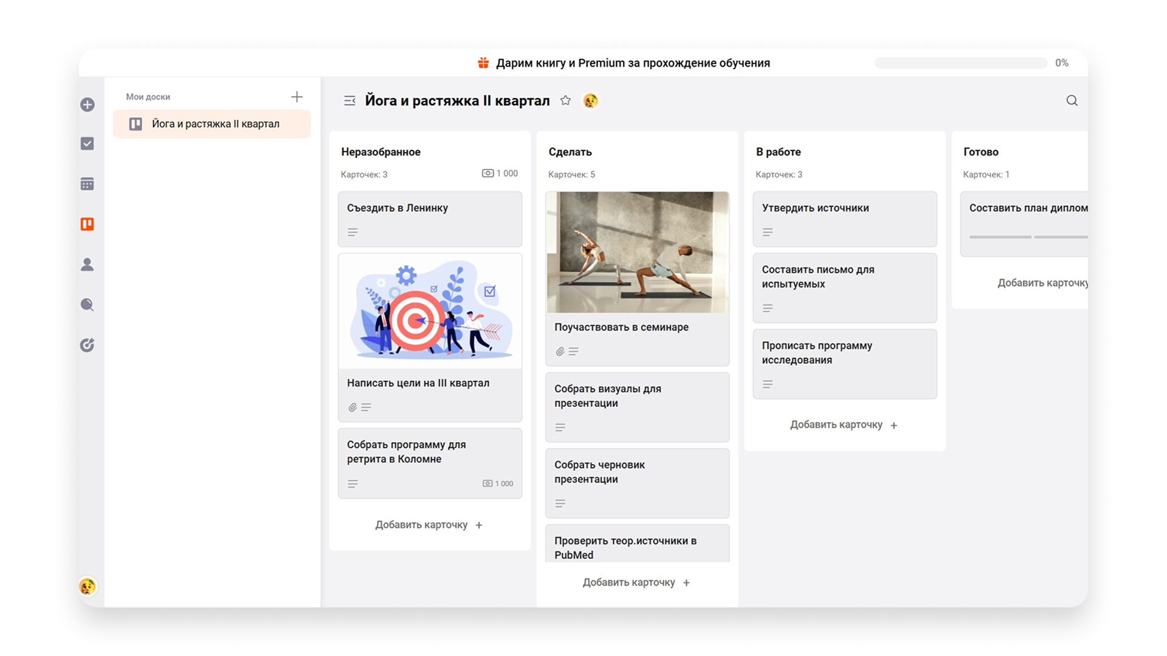Open card Собрать визуалы для презентации

tap(637, 407)
